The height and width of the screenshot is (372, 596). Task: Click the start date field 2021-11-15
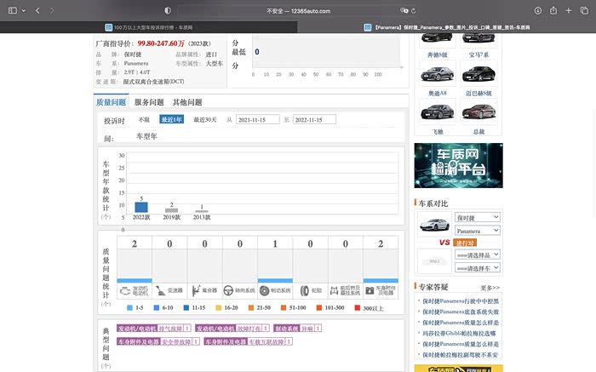pyautogui.click(x=257, y=120)
